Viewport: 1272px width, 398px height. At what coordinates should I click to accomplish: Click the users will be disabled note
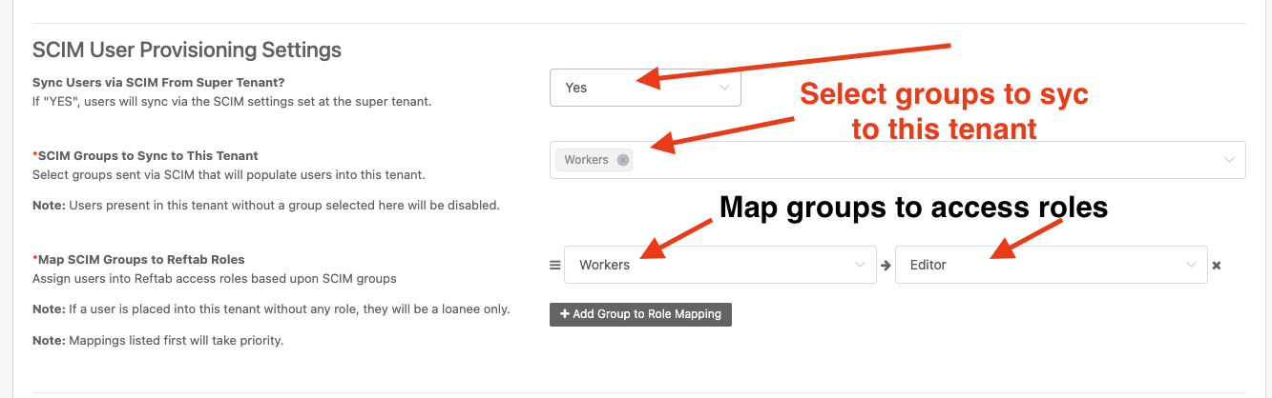click(x=266, y=205)
